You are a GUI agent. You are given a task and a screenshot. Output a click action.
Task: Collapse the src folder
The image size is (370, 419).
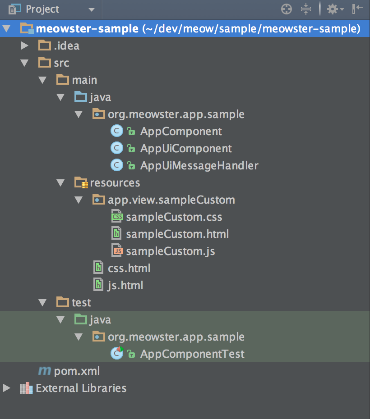click(24, 63)
